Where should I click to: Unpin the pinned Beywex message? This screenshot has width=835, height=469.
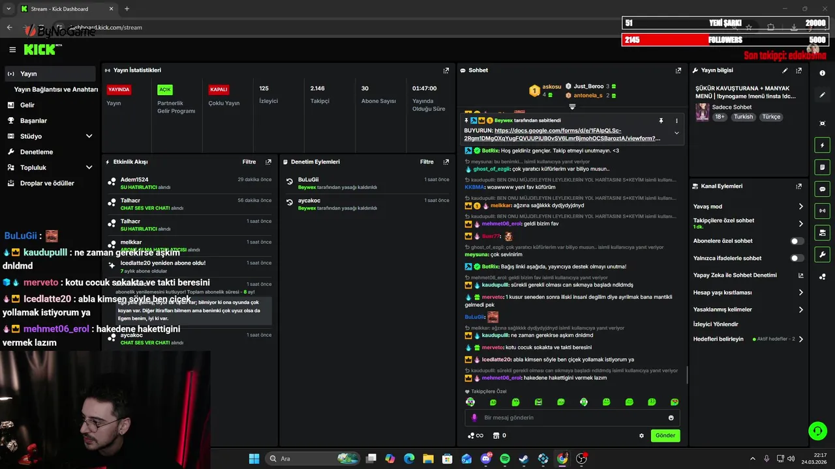point(661,121)
